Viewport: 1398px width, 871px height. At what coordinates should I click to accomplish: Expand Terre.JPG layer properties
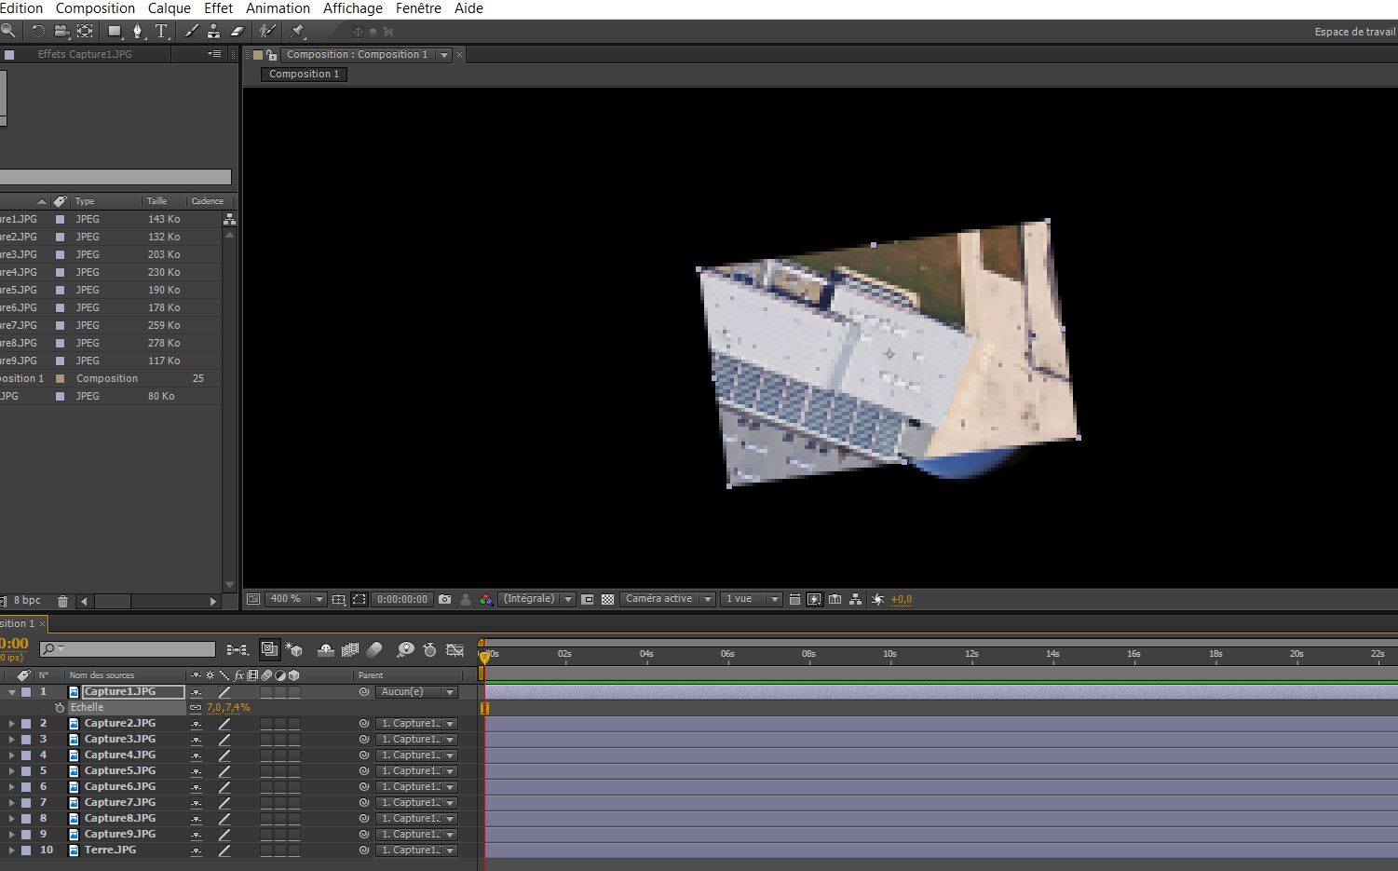click(x=12, y=851)
